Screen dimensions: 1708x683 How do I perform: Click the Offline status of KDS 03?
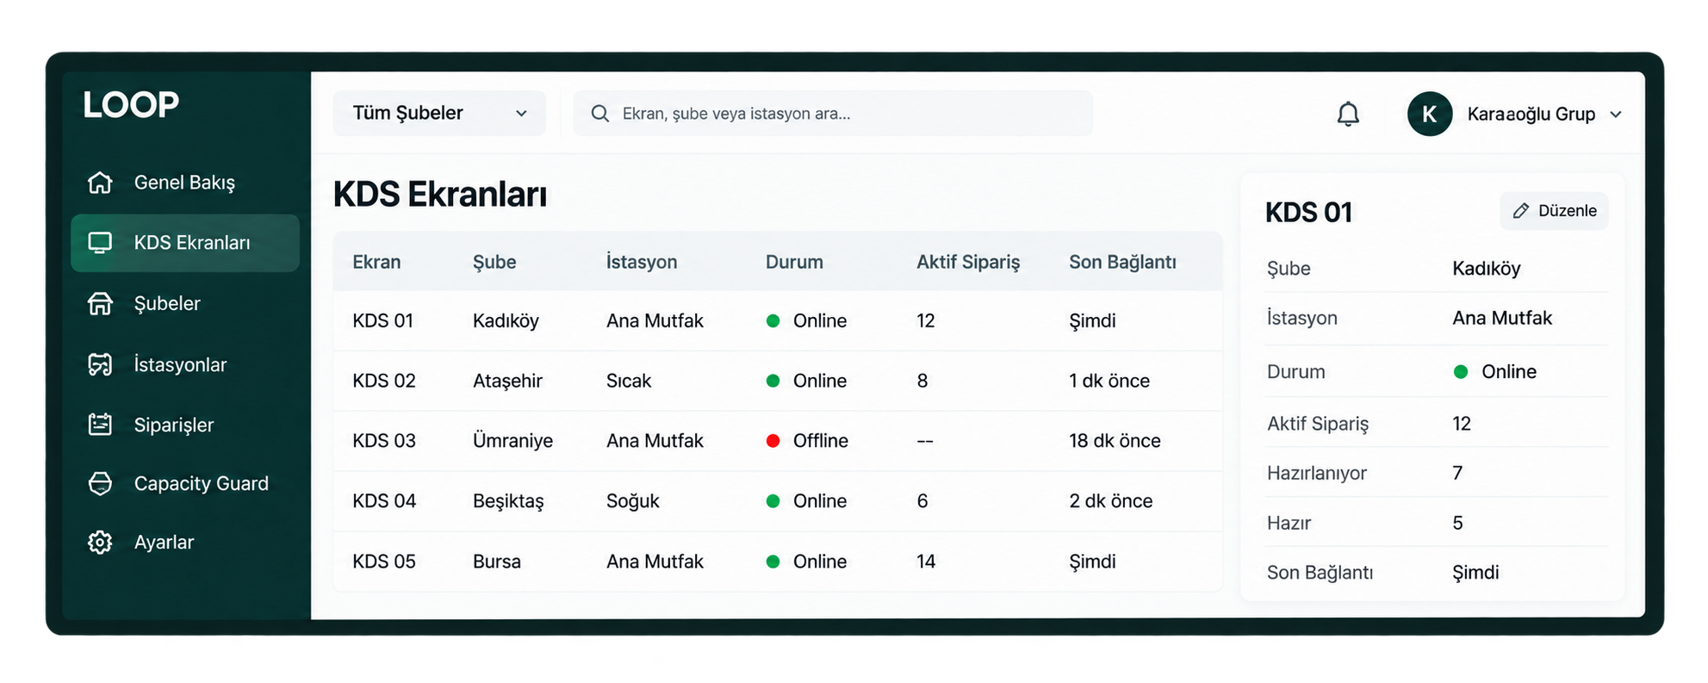(x=807, y=441)
